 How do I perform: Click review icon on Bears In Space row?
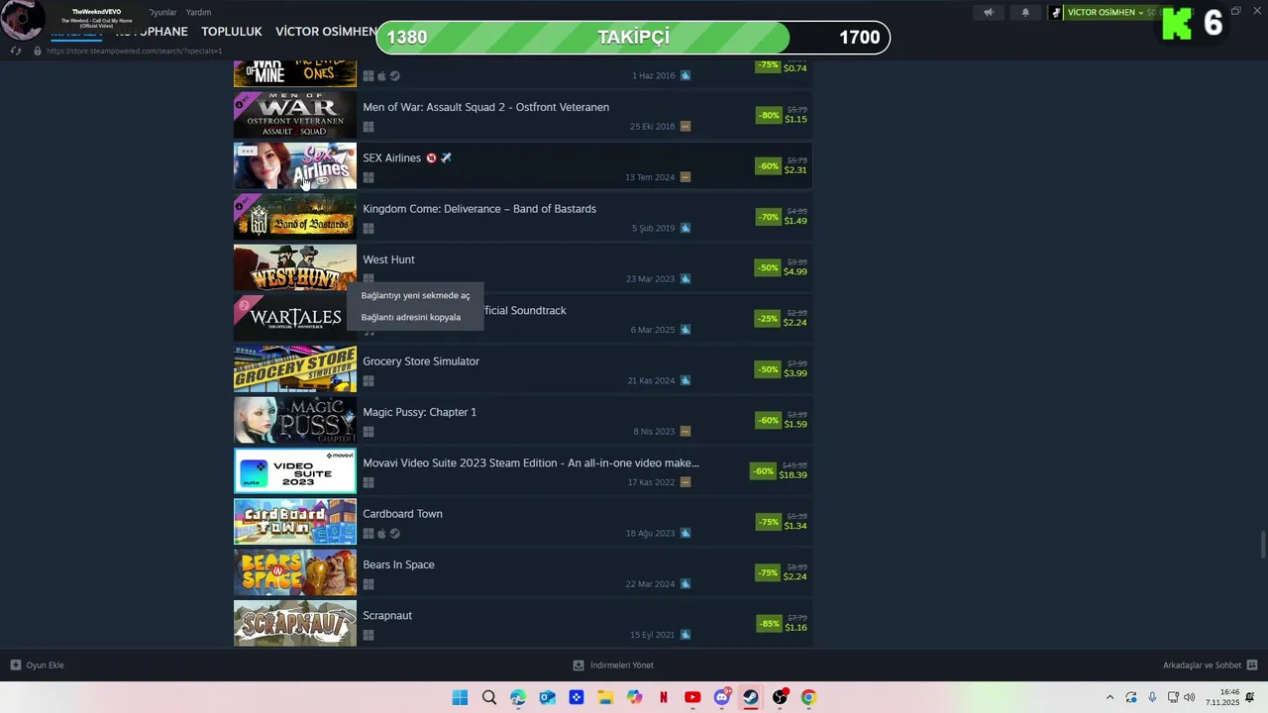686,584
